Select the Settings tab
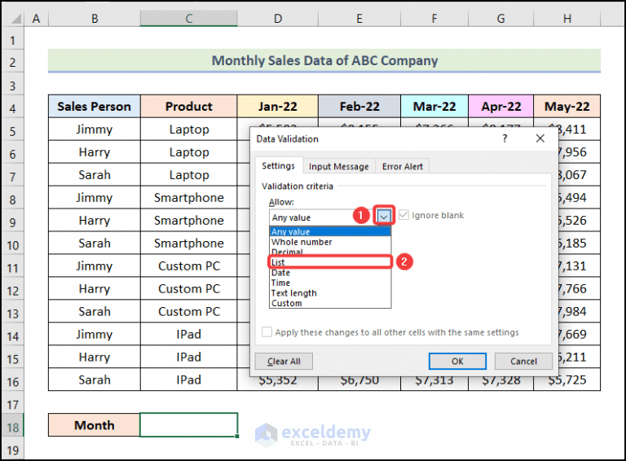 [x=278, y=165]
